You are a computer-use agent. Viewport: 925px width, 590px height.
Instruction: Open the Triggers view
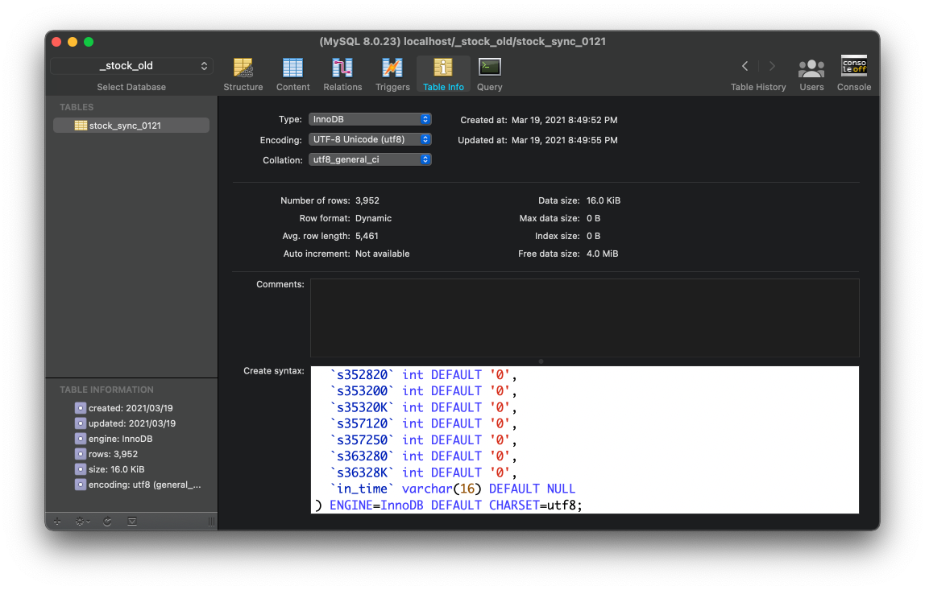tap(392, 74)
